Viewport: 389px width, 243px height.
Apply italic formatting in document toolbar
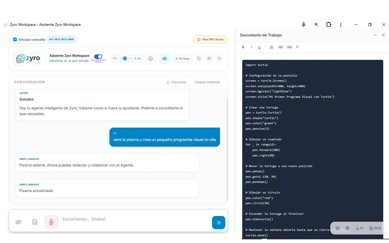click(x=251, y=47)
